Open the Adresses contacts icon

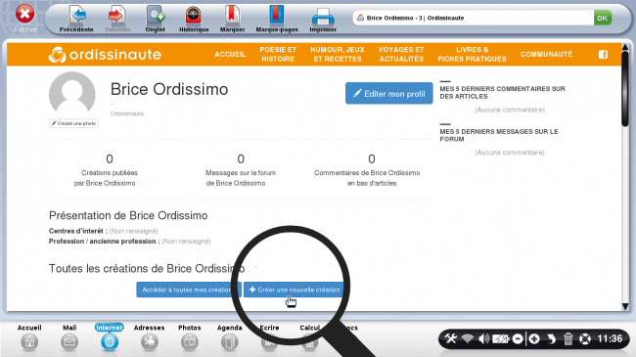pyautogui.click(x=150, y=342)
